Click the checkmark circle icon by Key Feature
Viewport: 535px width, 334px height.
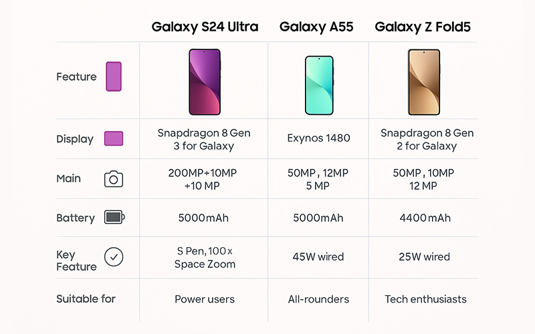[x=114, y=257]
